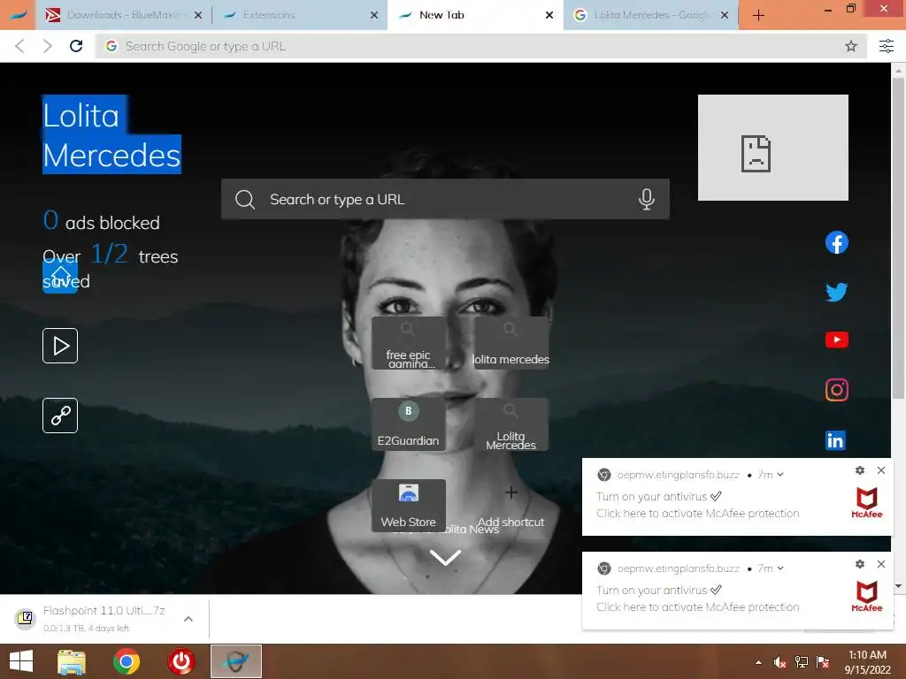Close the Extensions tab
Viewport: 906px width, 679px height.
374,15
